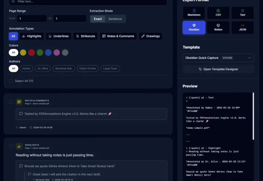Image resolution: width=263 pixels, height=181 pixels.
Task: Click the Obsidian gem icon
Action: tap(194, 25)
